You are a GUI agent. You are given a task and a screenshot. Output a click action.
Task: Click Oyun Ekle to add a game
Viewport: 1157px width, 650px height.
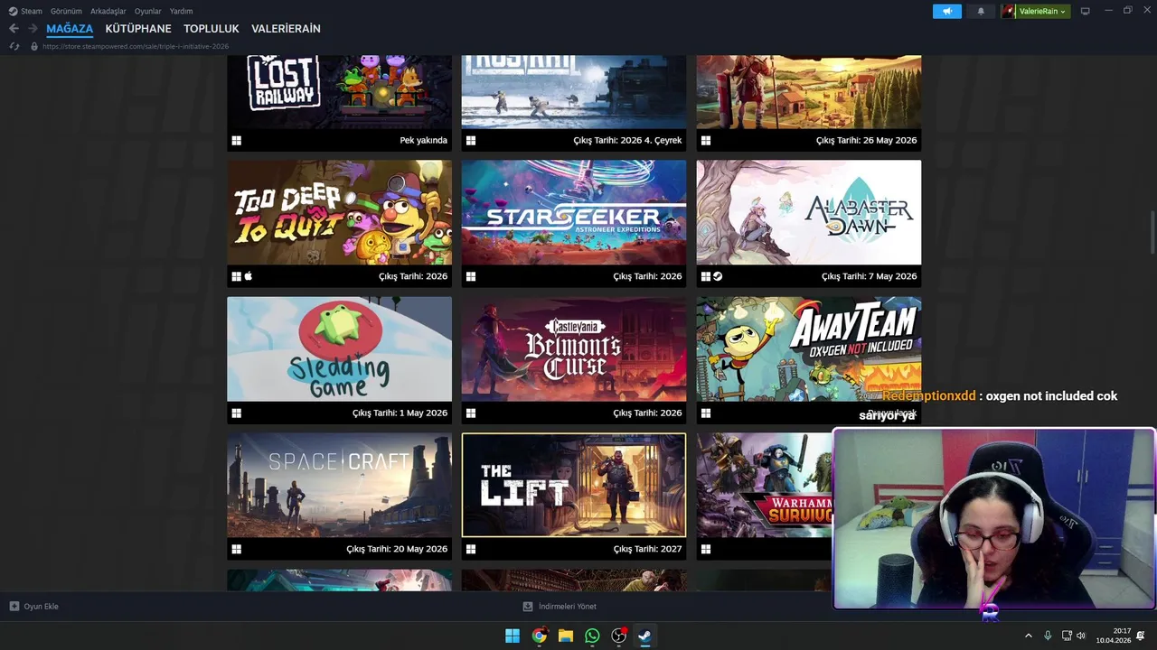(34, 607)
